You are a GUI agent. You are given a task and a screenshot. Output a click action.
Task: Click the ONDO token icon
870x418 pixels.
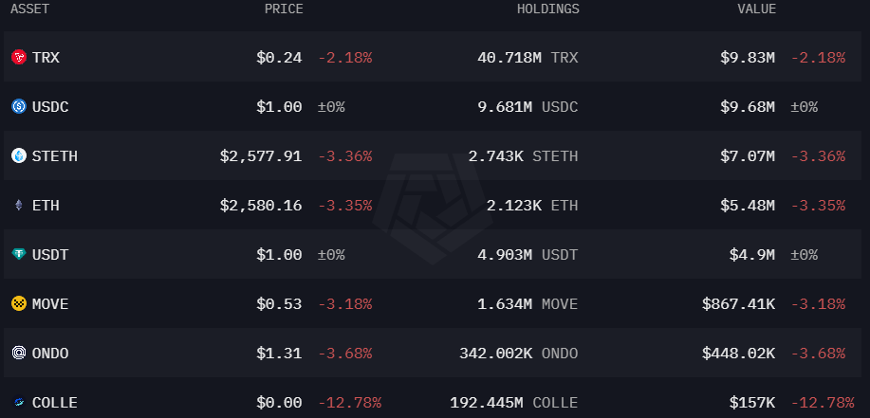pos(19,354)
